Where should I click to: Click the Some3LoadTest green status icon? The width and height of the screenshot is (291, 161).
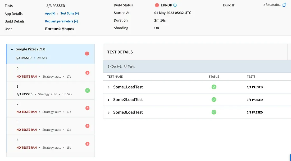point(214,112)
